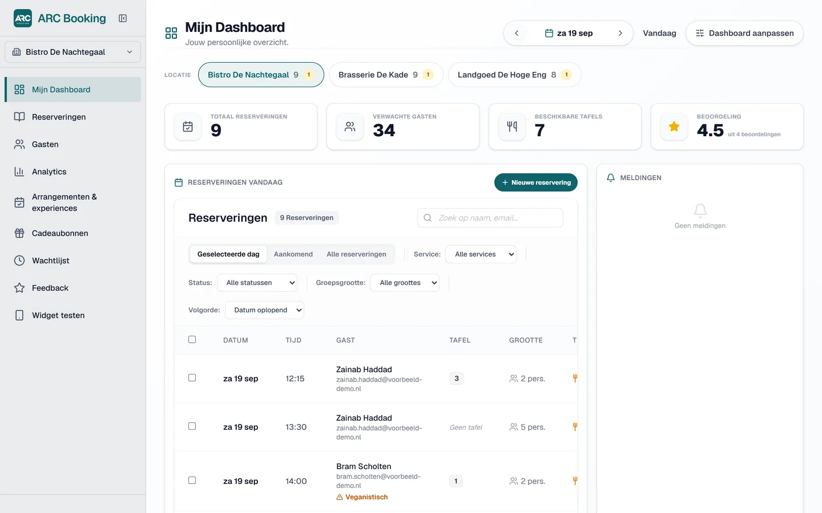Tick the checkbox for the 14:00 reservation
822x513 pixels.
coord(192,481)
